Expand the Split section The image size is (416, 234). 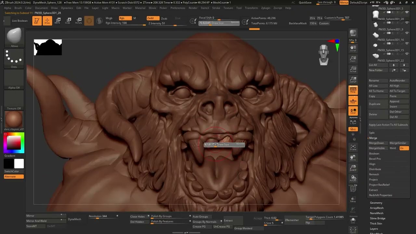pos(372,133)
